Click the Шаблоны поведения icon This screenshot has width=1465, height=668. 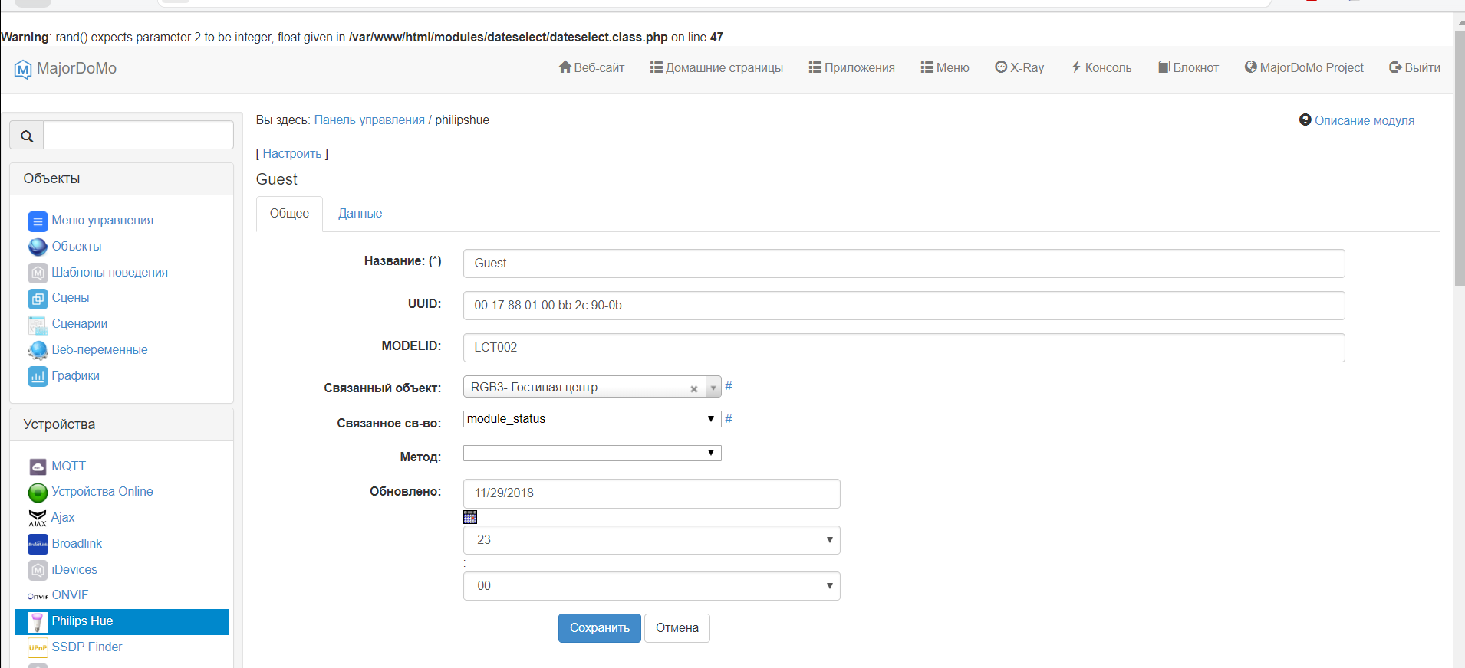[38, 273]
